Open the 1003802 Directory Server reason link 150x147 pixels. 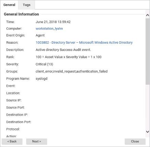(84, 43)
